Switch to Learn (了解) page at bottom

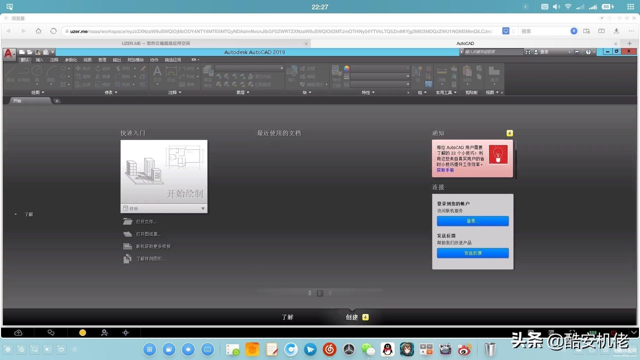click(x=287, y=317)
